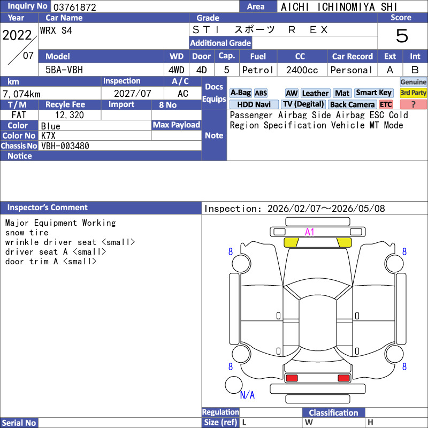Screen dimensions: 428x428
Task: Click the ABS equipment badge
Action: click(261, 93)
